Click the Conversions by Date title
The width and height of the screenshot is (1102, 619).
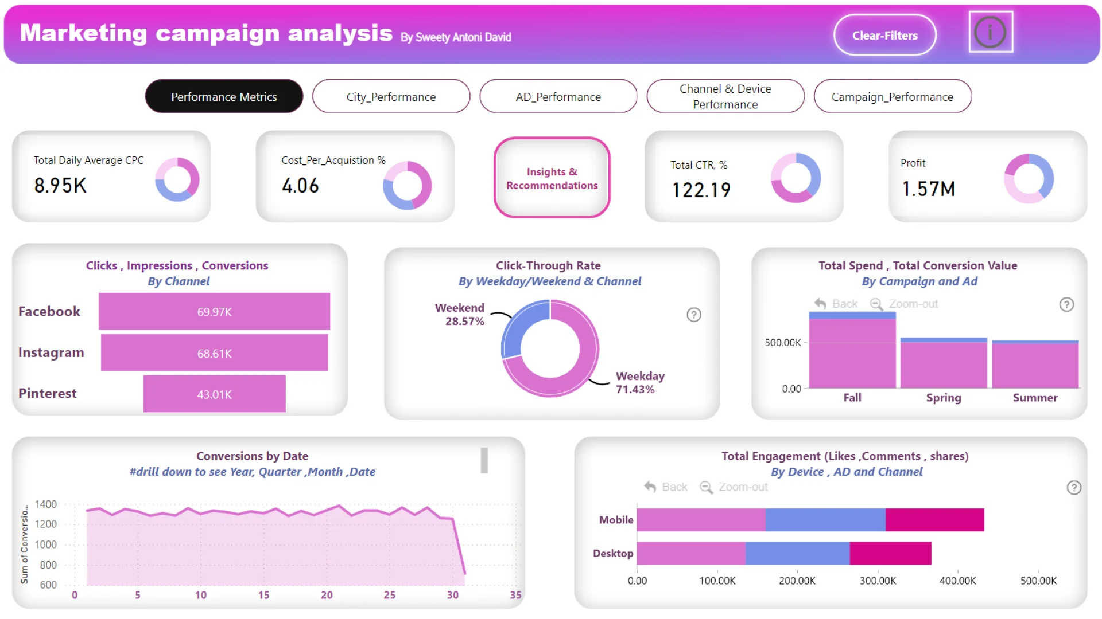(252, 456)
